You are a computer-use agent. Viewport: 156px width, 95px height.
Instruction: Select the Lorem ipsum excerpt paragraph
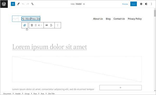[53, 89]
